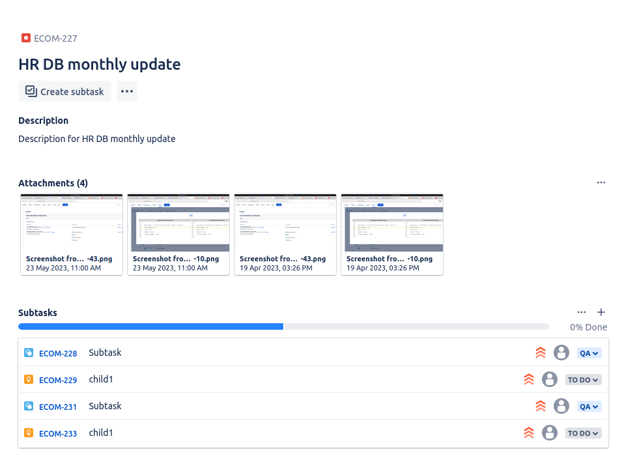Open the more actions menu beside Create subtask
Screen dimensions: 637x449
[127, 91]
